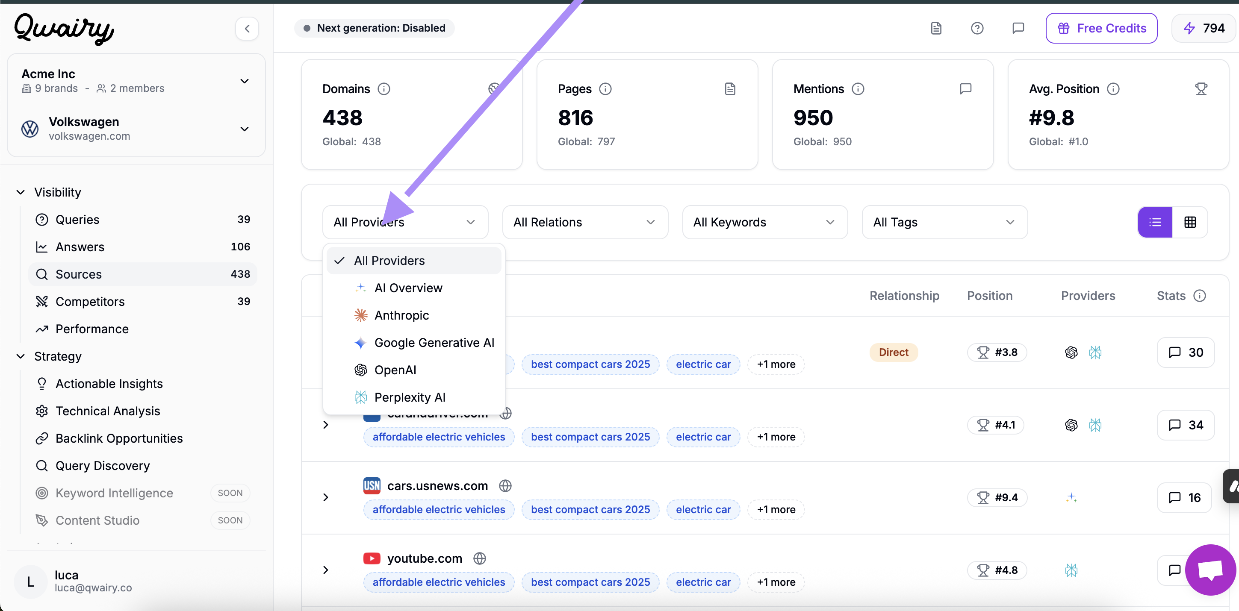Open Technical Analysis in sidebar
Image resolution: width=1239 pixels, height=611 pixels.
click(142, 411)
